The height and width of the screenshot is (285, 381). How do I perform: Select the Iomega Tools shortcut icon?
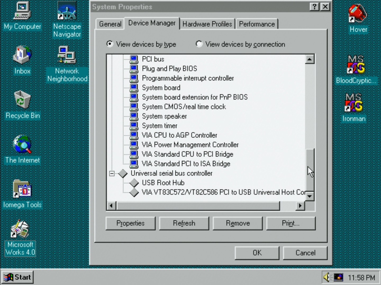coord(22,189)
